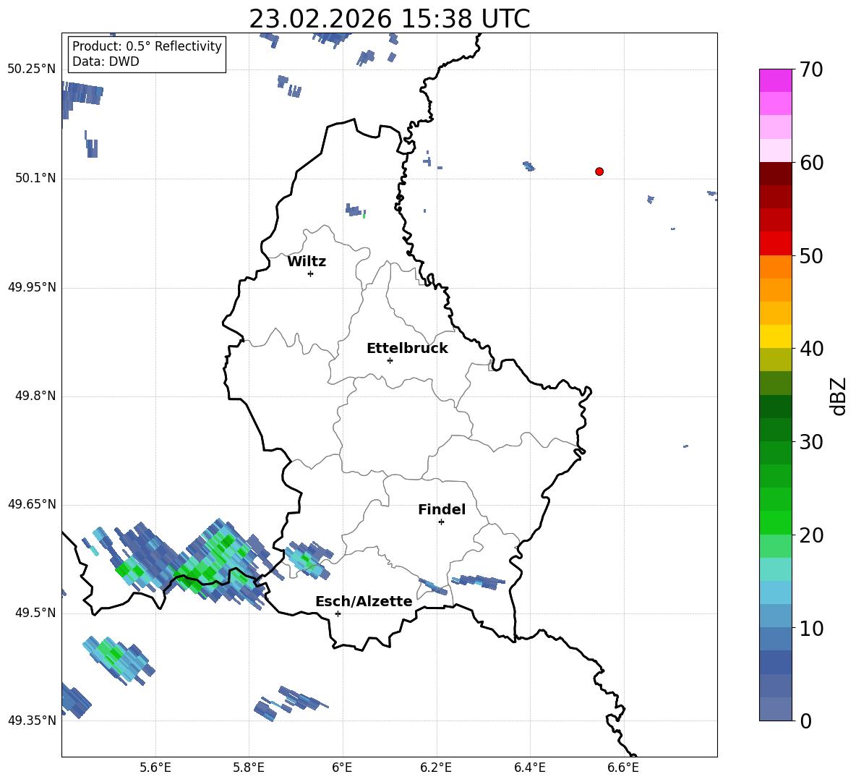Click the 40 tick label on colorbar

point(811,349)
